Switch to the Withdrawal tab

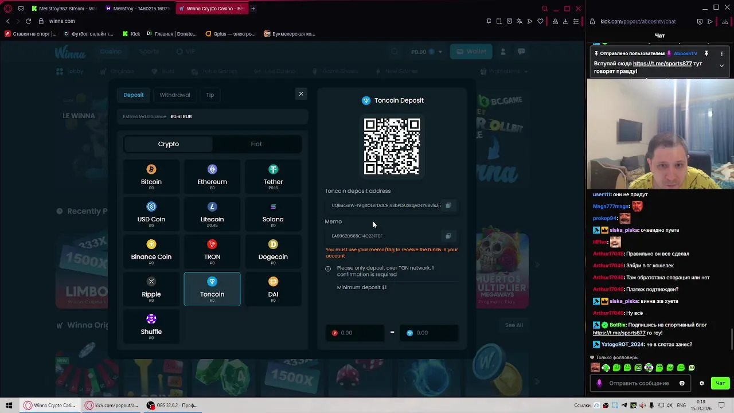[x=175, y=95]
